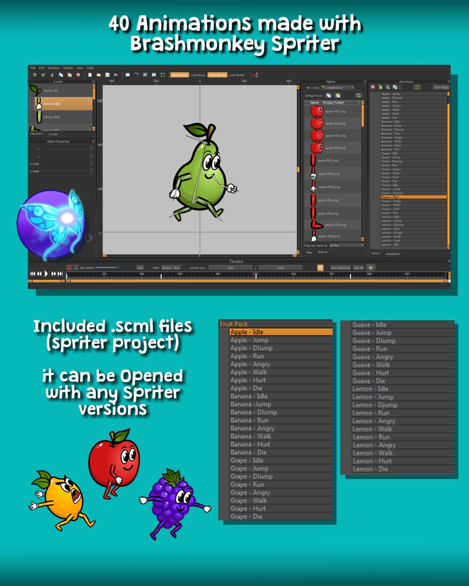
Task: Click the 'key selected' button
Action: (x=340, y=268)
